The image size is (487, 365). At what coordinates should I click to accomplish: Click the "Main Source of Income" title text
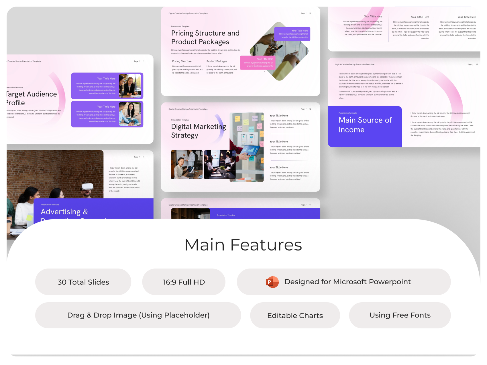(x=365, y=125)
